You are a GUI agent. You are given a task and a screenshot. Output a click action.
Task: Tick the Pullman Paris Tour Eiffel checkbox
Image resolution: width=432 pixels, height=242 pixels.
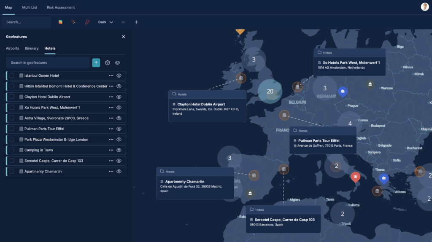12,129
